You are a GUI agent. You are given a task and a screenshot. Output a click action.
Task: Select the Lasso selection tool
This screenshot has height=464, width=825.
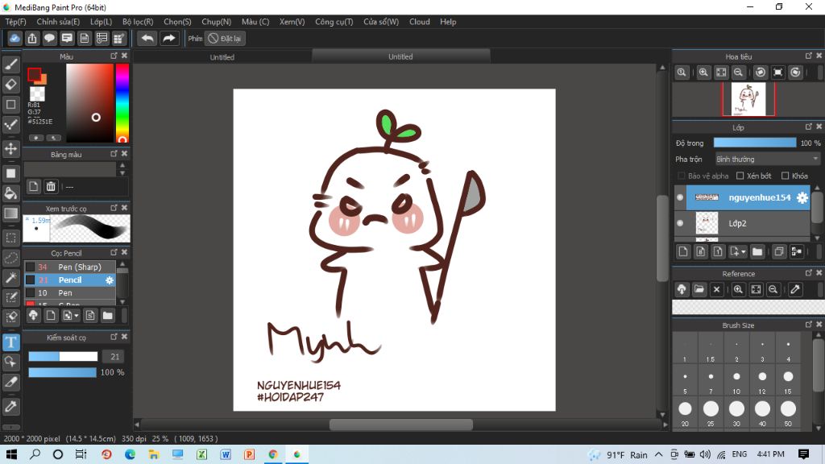click(x=11, y=258)
